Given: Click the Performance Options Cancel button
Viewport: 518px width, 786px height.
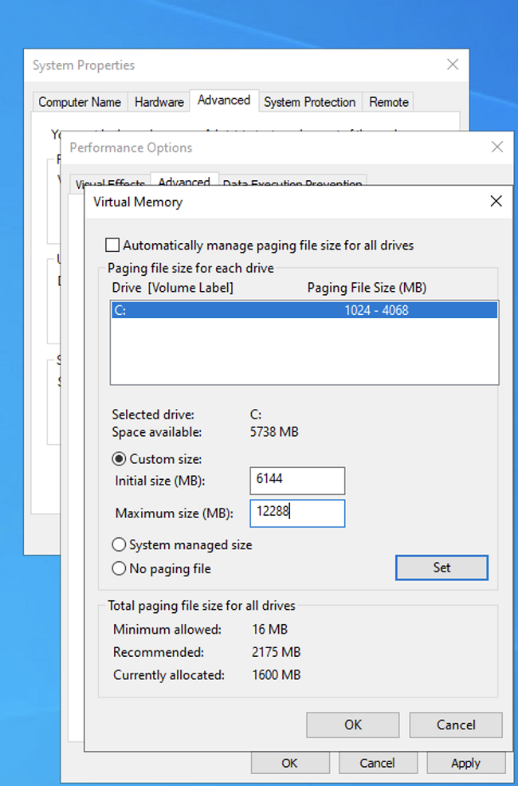Looking at the screenshot, I should pyautogui.click(x=377, y=764).
